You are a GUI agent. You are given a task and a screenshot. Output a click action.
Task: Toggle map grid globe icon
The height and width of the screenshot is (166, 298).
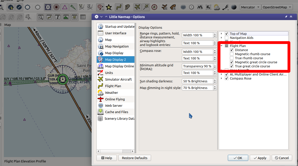point(183,7)
